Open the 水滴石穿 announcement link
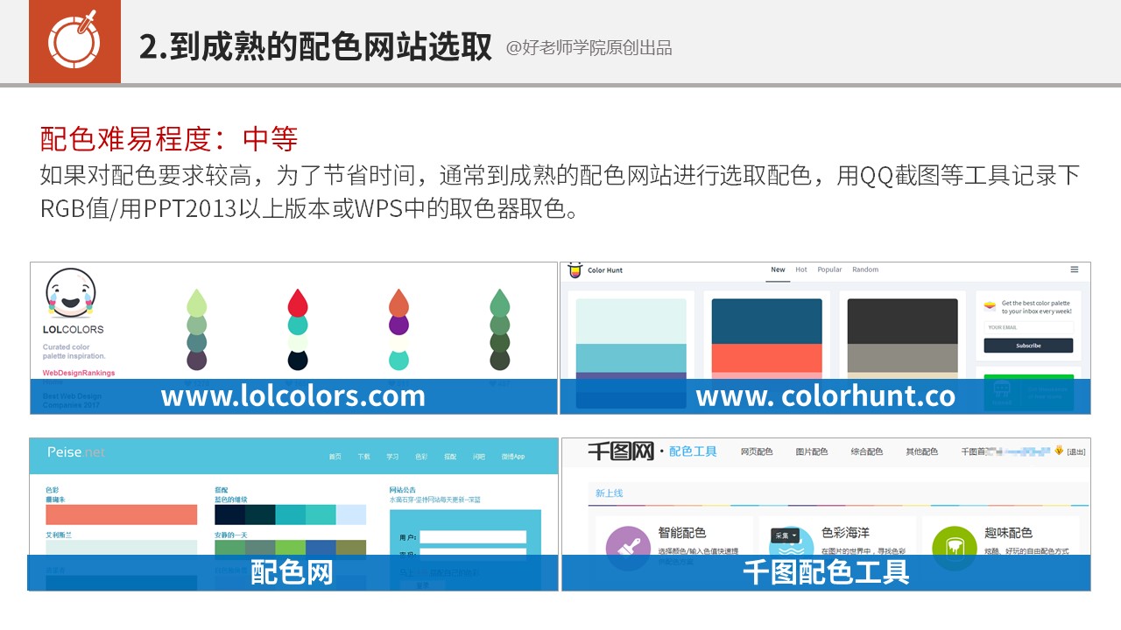Image resolution: width=1121 pixels, height=630 pixels. point(435,500)
